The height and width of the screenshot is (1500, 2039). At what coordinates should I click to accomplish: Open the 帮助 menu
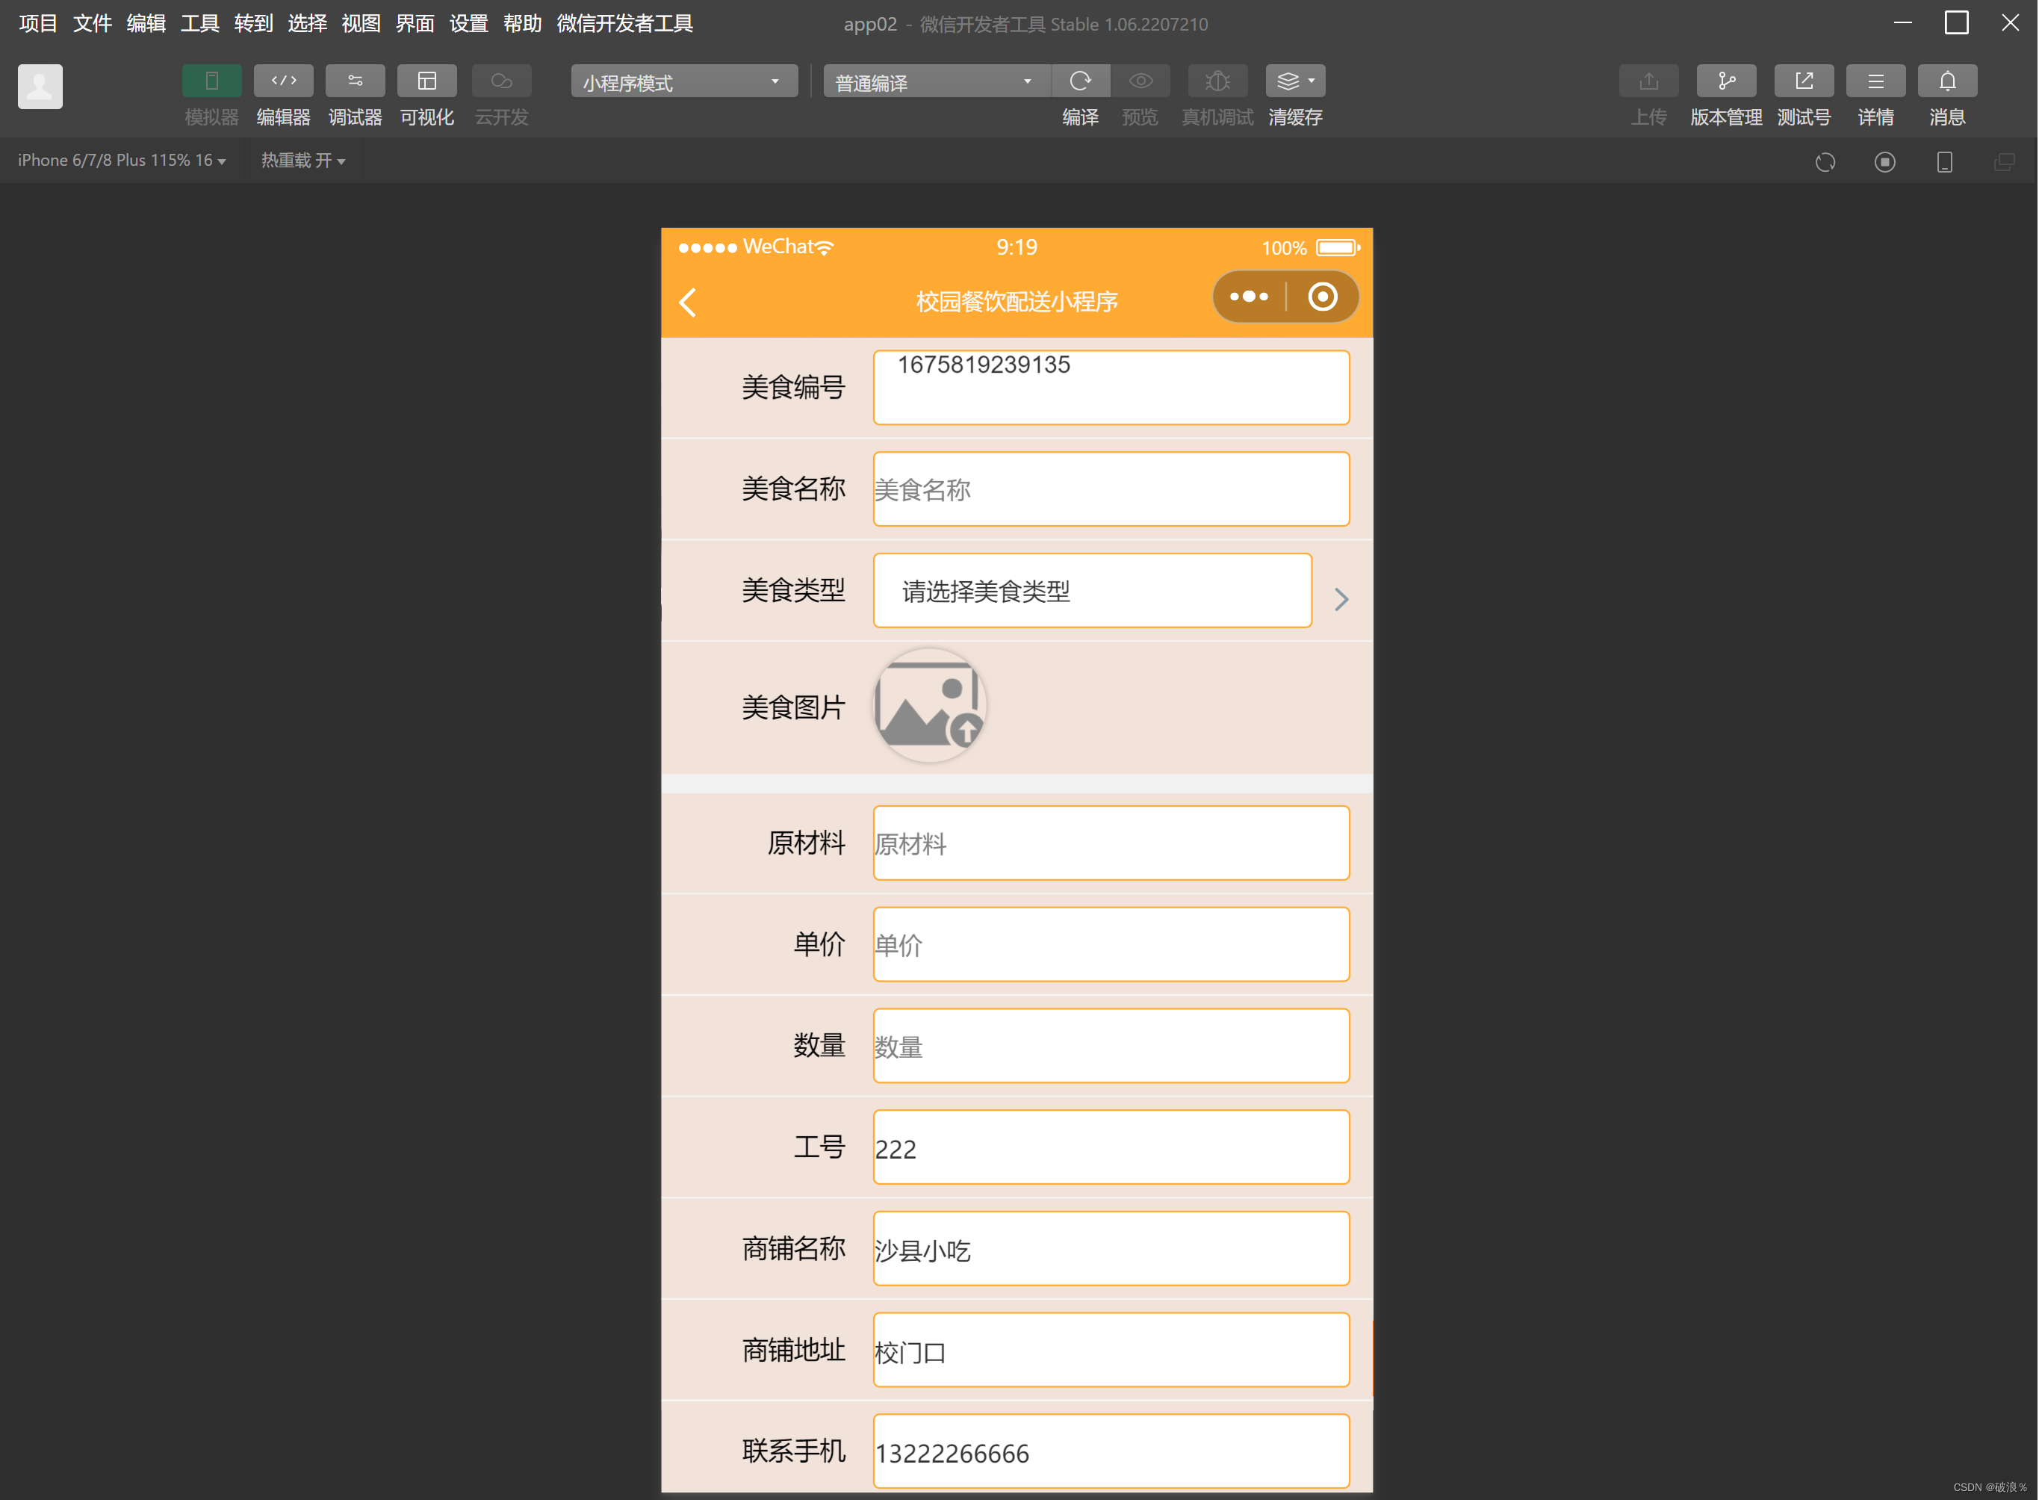[x=522, y=24]
